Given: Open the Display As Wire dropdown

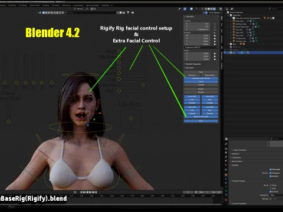Looking at the screenshot, I should tap(277, 195).
